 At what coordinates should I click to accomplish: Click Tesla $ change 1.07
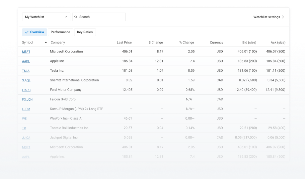coord(160,71)
